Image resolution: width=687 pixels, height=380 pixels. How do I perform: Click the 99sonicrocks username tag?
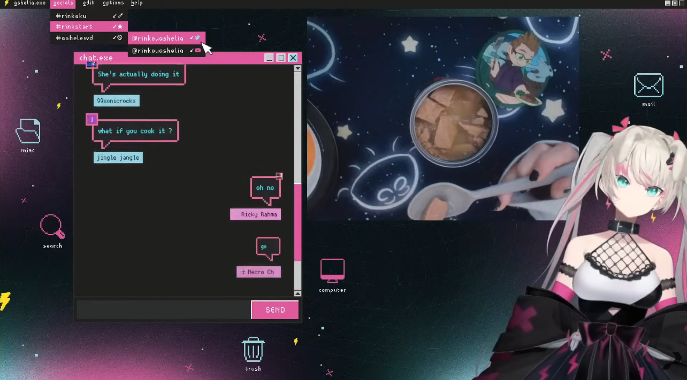[116, 101]
